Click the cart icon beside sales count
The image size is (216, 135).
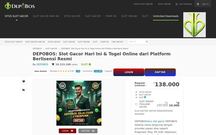[x=53, y=64]
